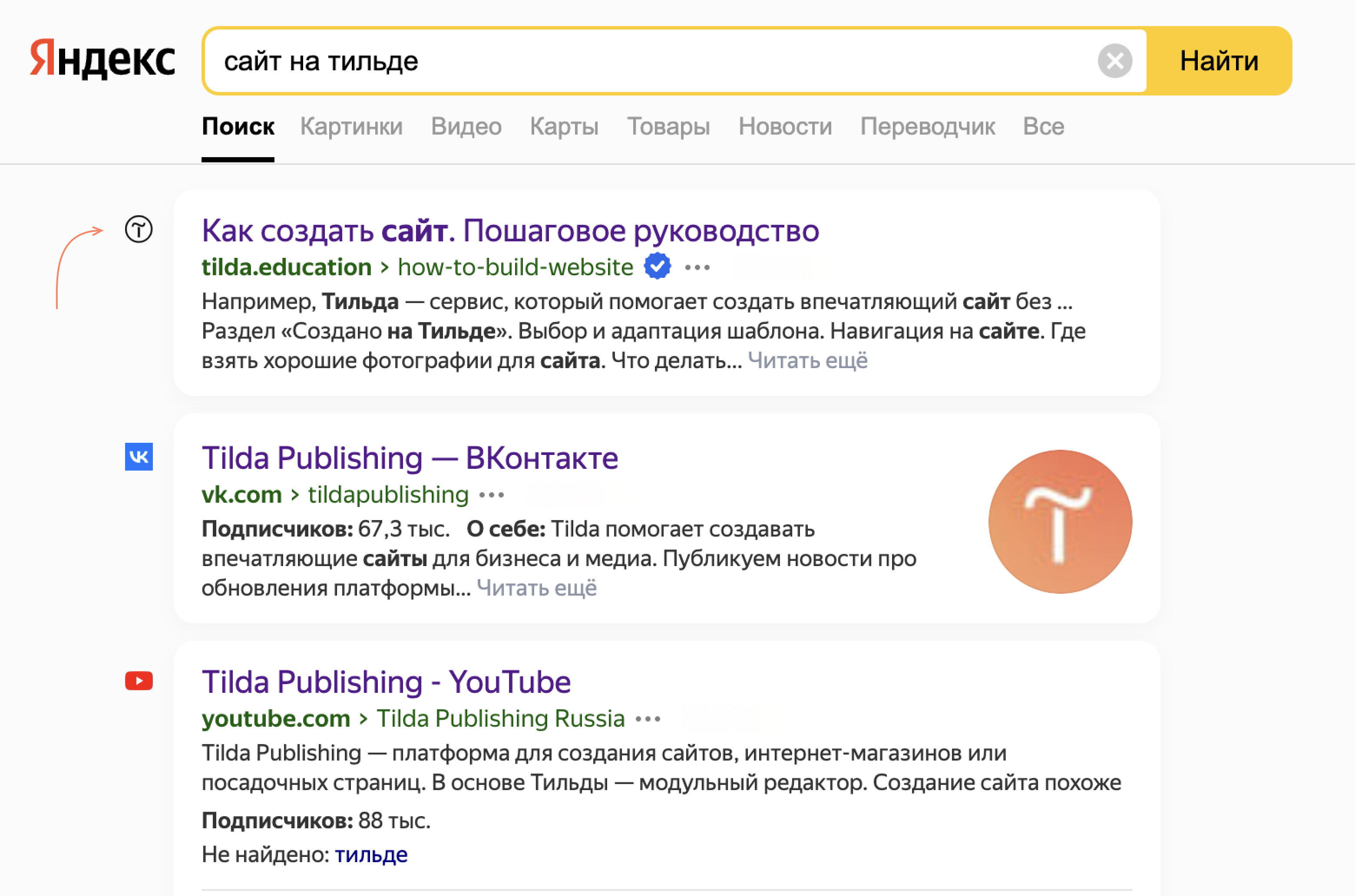Switch to the Видео tab
Screen dimensions: 1355x896
coord(466,126)
